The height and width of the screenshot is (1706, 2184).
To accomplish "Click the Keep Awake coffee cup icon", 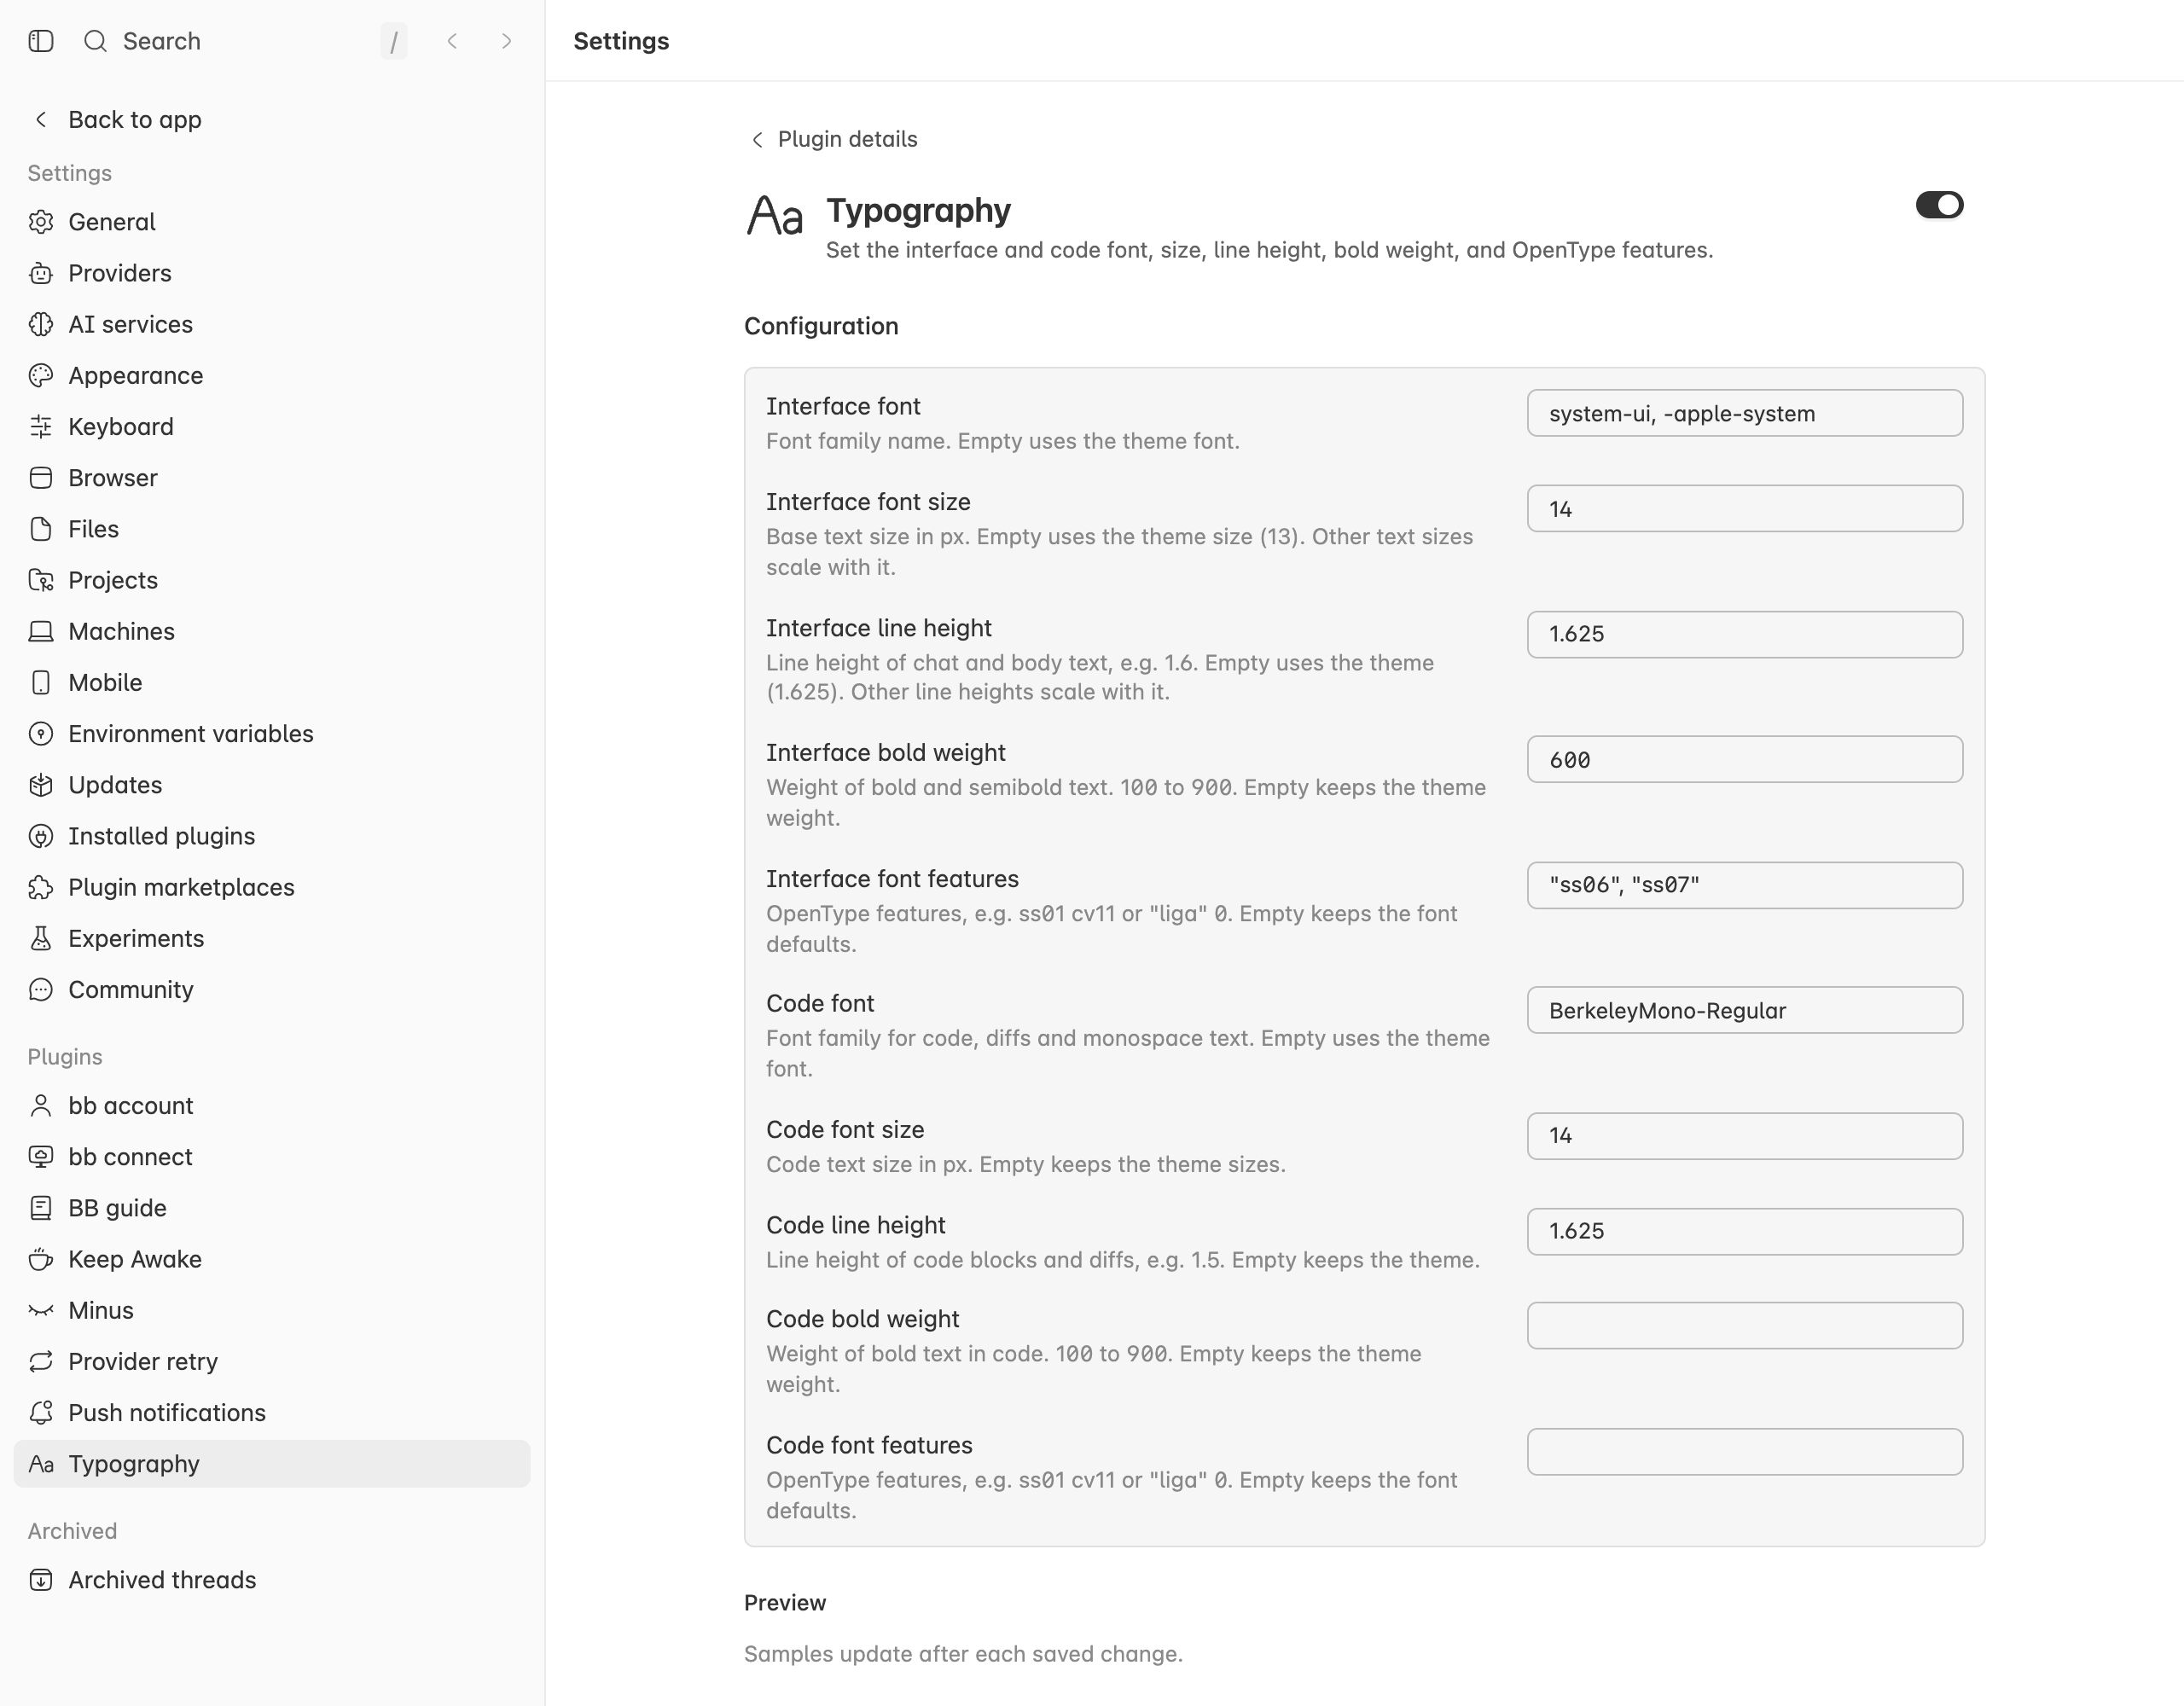I will click(41, 1259).
